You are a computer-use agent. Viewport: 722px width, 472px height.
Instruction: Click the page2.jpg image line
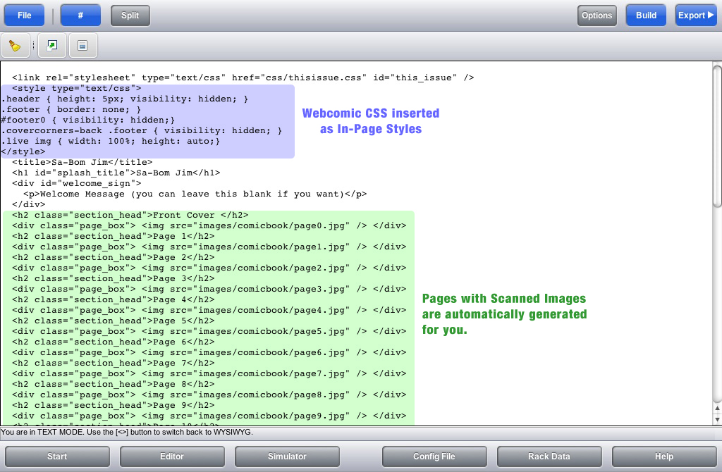[209, 268]
